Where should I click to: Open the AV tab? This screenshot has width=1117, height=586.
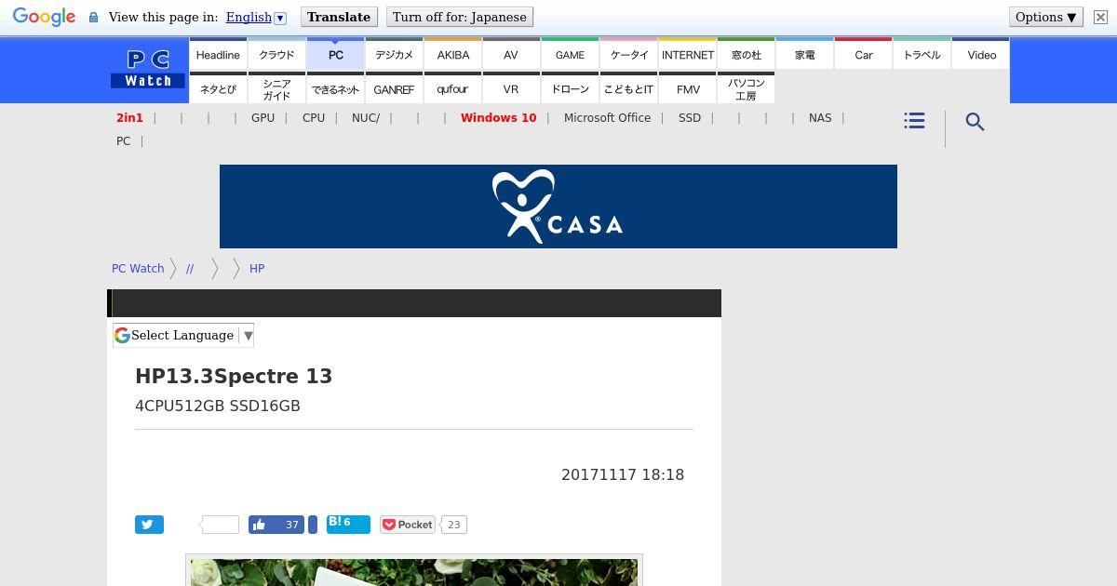(x=511, y=54)
